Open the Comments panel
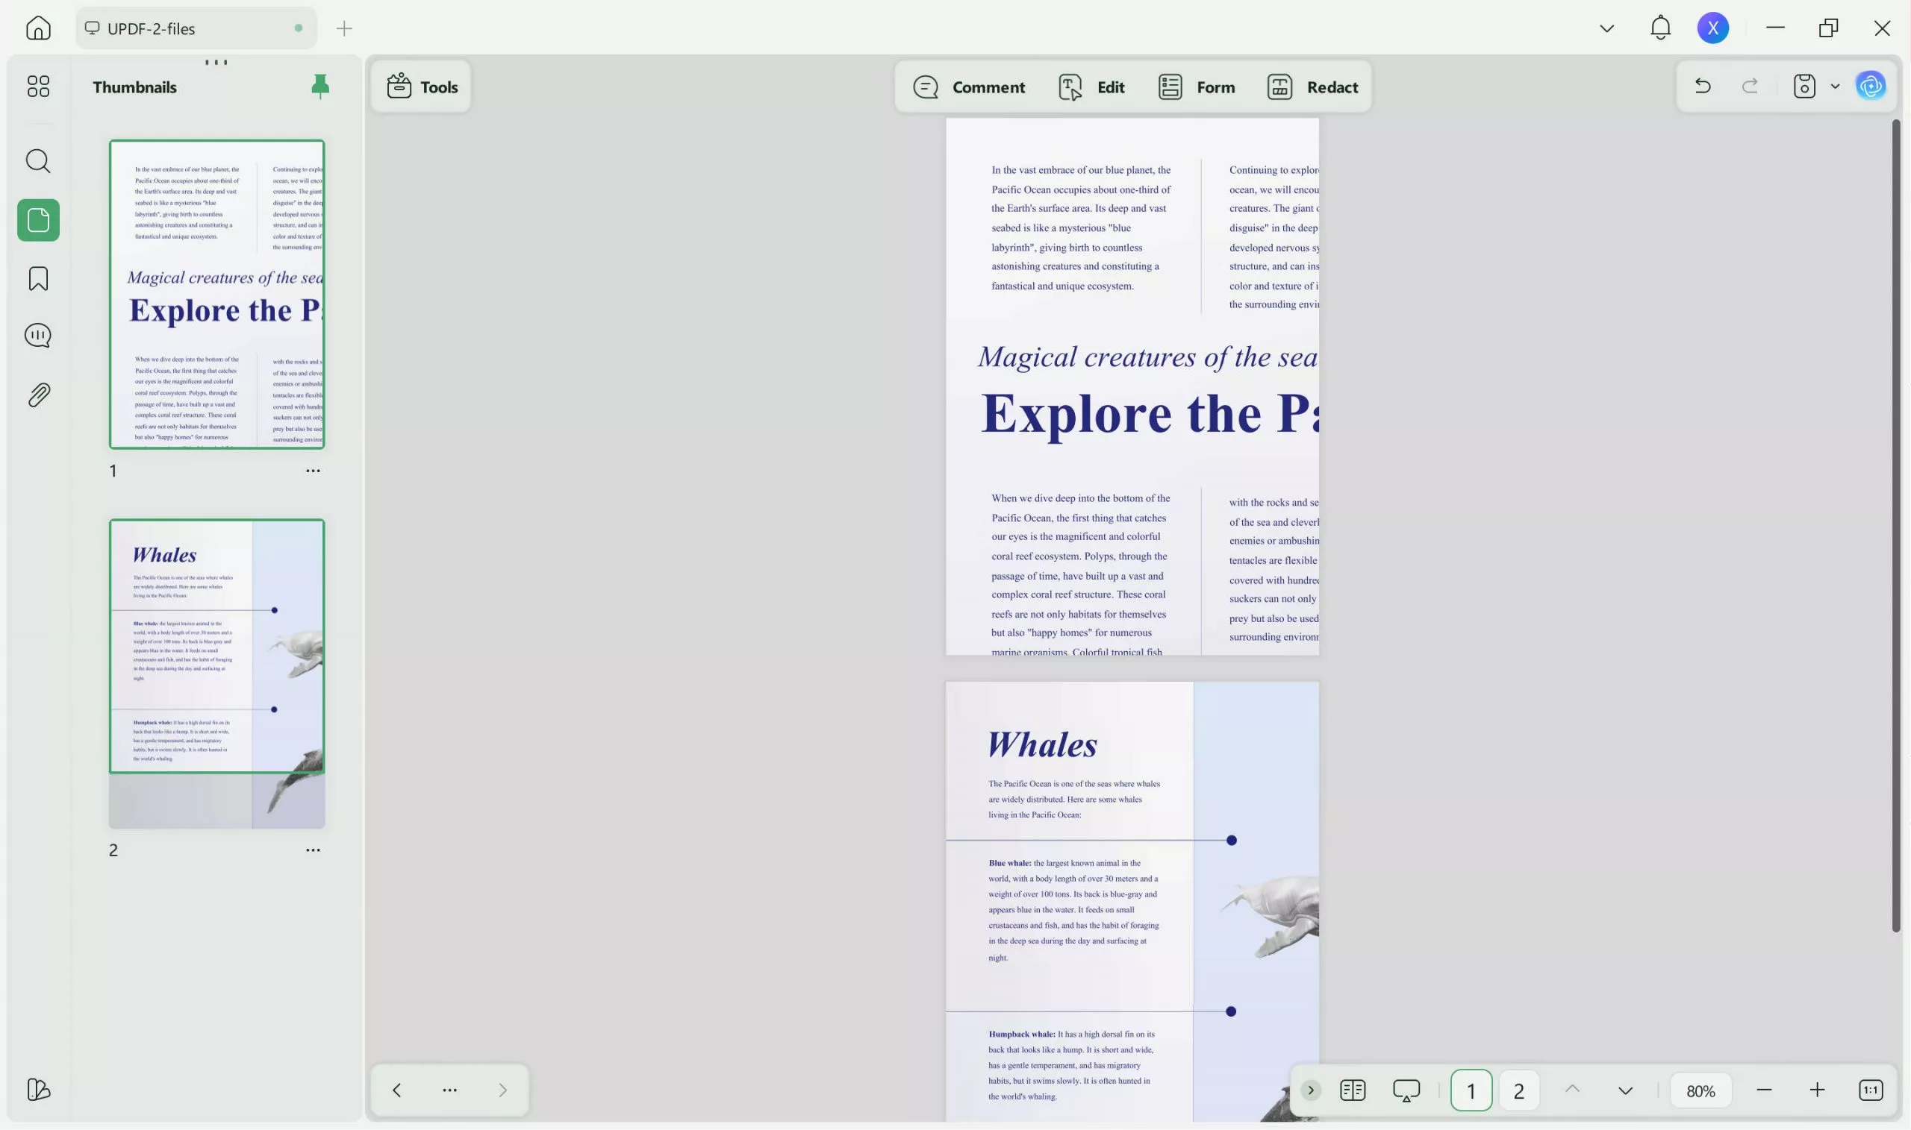 pyautogui.click(x=37, y=335)
